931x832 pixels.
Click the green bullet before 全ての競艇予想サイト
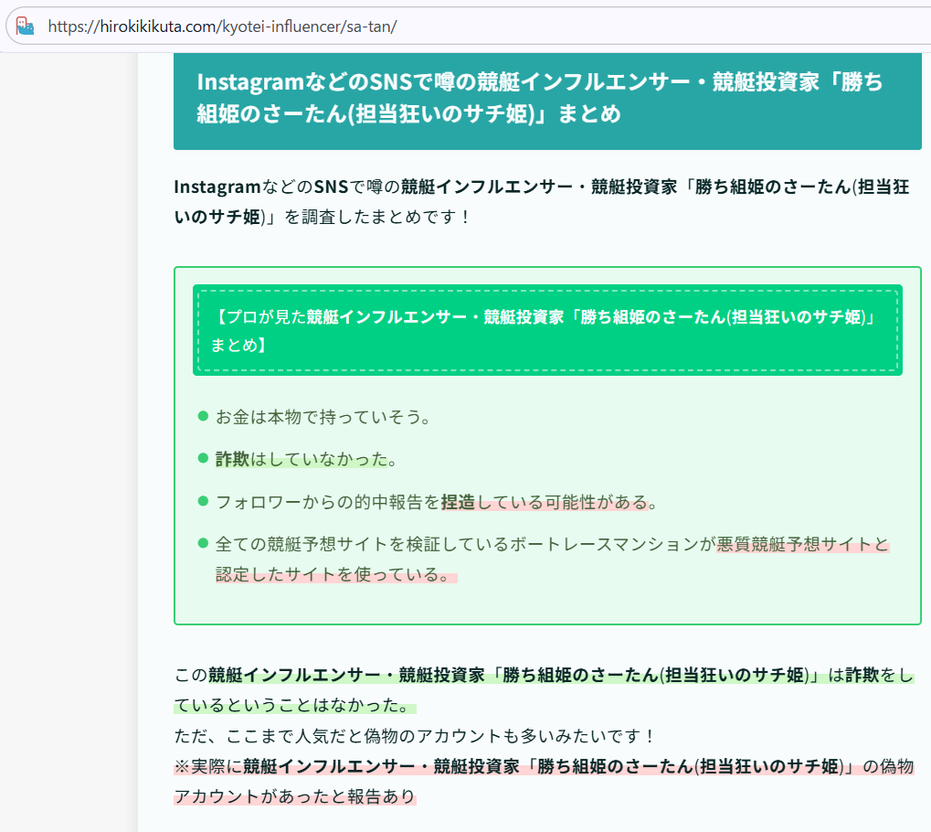203,544
